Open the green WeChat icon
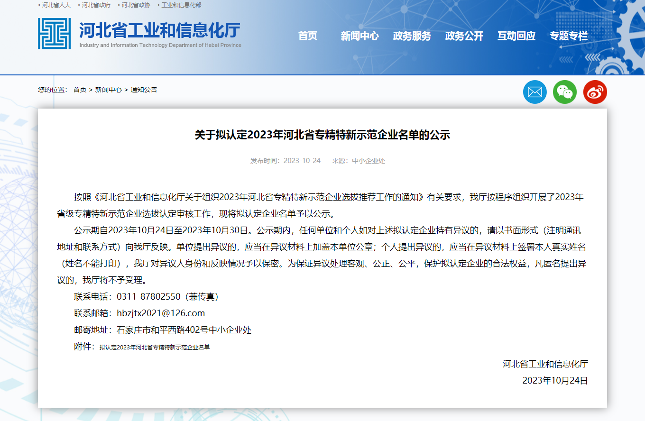Screen dimensions: 645x421 pyautogui.click(x=565, y=92)
